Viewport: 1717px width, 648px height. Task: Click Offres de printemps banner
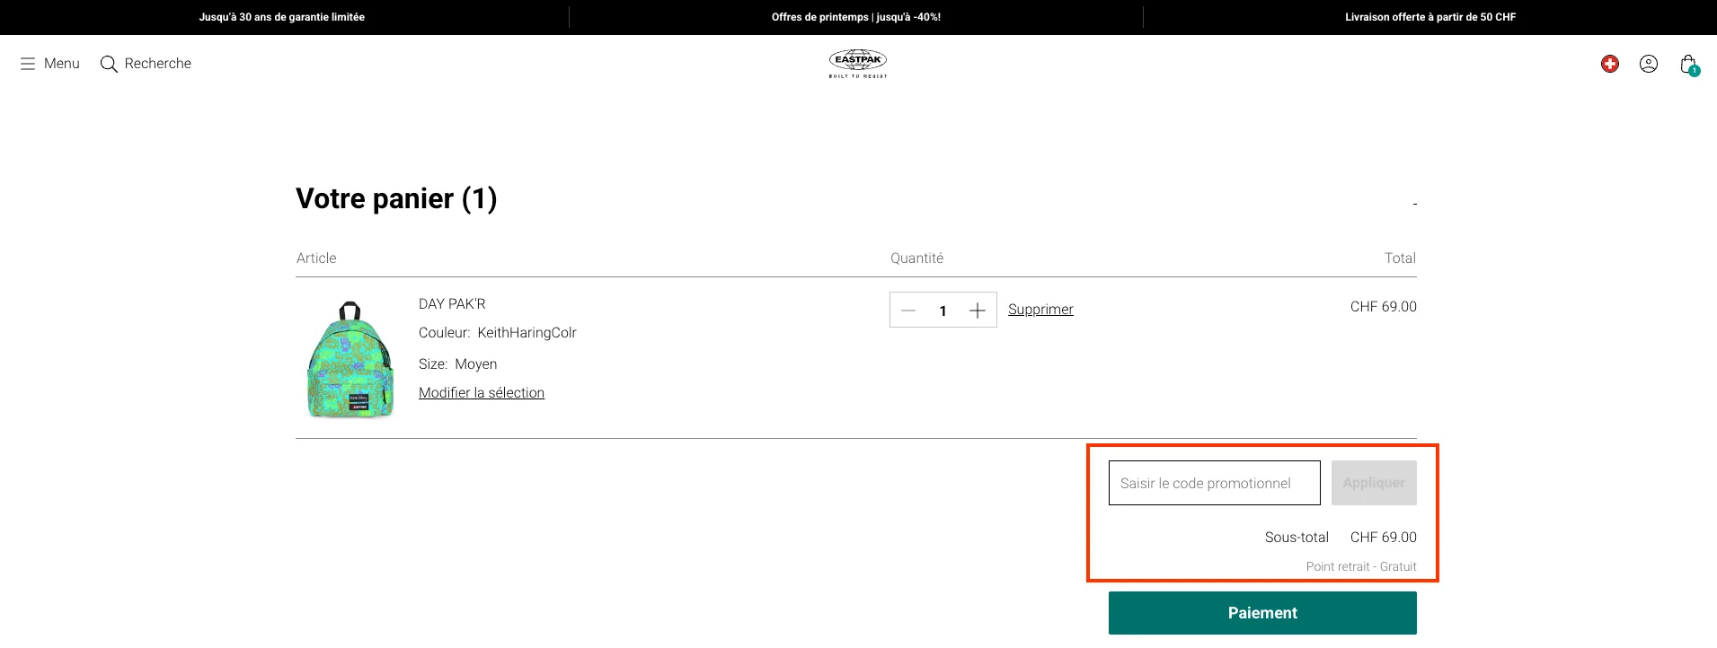click(856, 17)
